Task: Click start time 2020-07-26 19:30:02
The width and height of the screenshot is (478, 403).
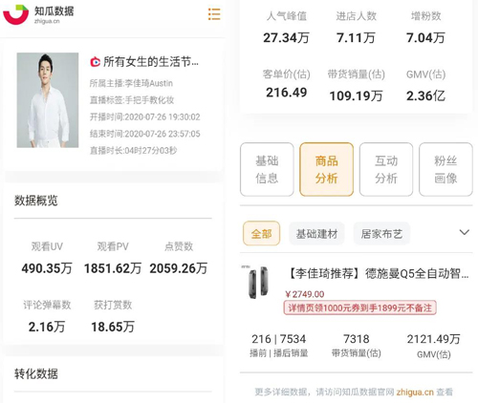Action: pos(163,117)
